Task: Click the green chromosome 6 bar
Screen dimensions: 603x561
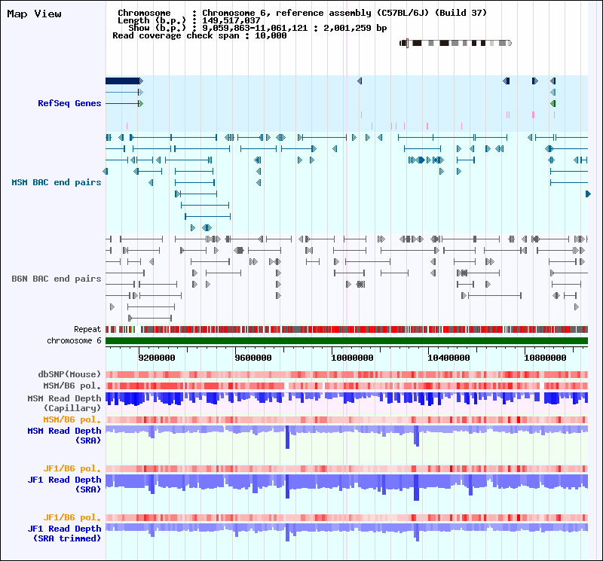Action: pyautogui.click(x=347, y=341)
